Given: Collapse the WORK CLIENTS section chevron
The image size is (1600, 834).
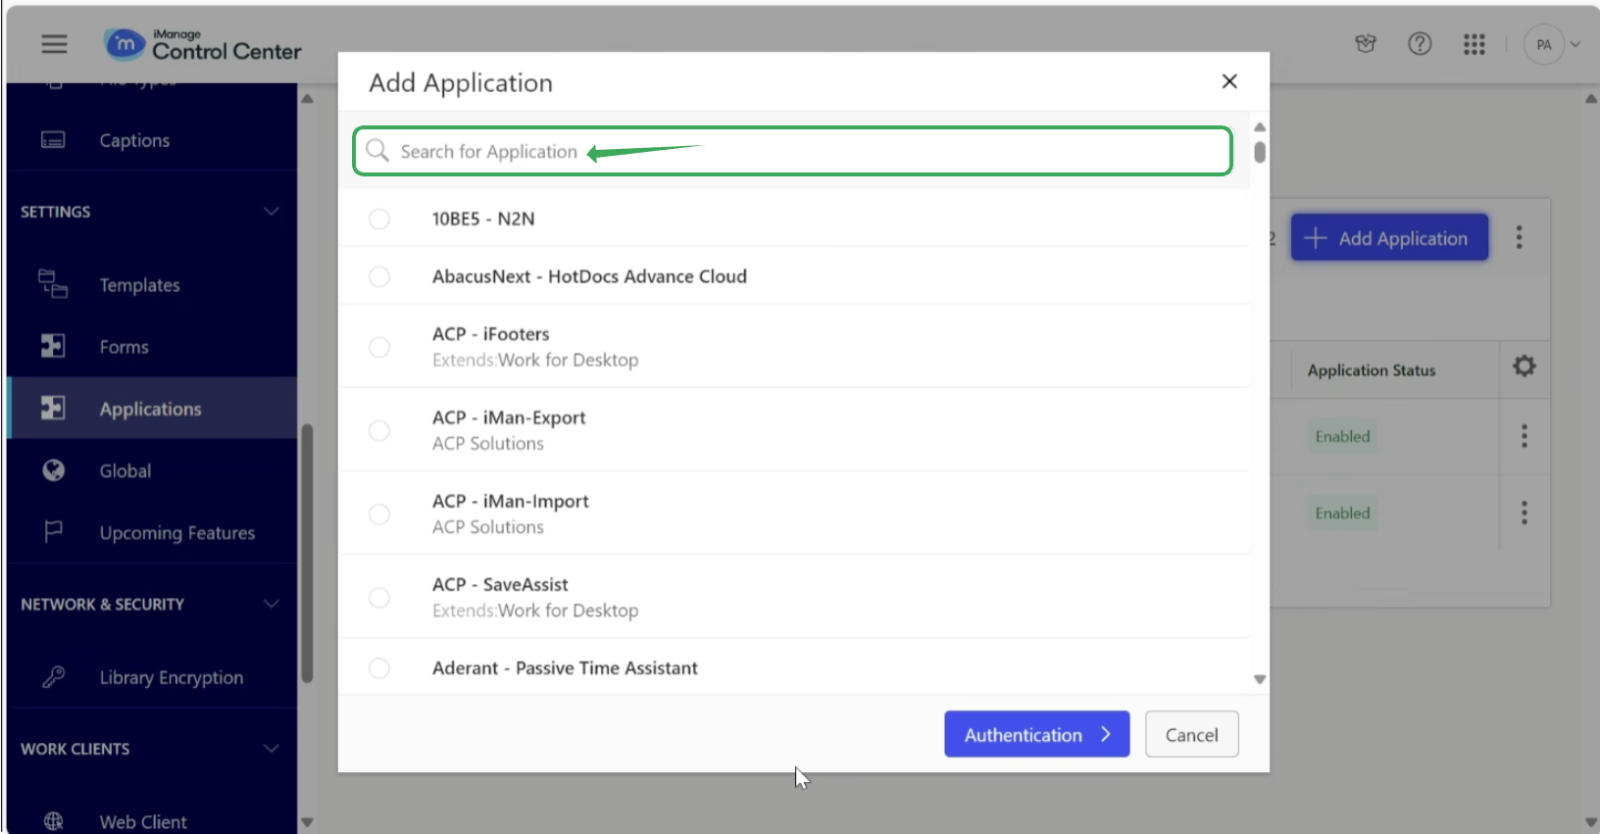Looking at the screenshot, I should 272,749.
